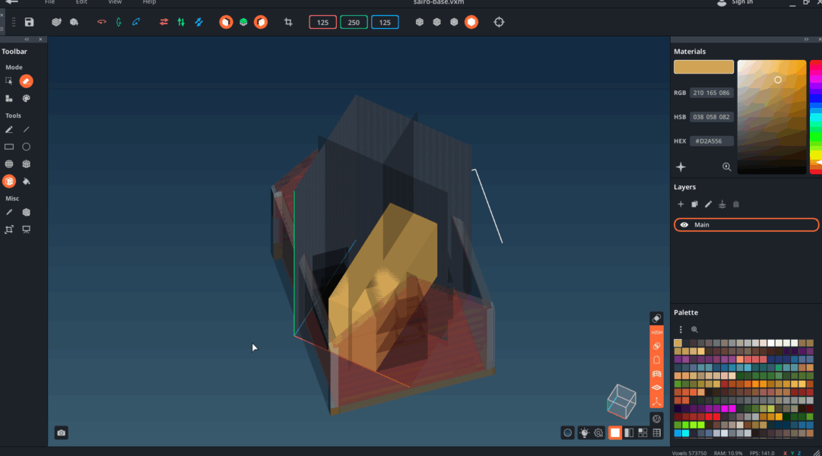Viewport: 822px width, 456px height.
Task: Edit the HEX value #D2A556
Action: 712,141
